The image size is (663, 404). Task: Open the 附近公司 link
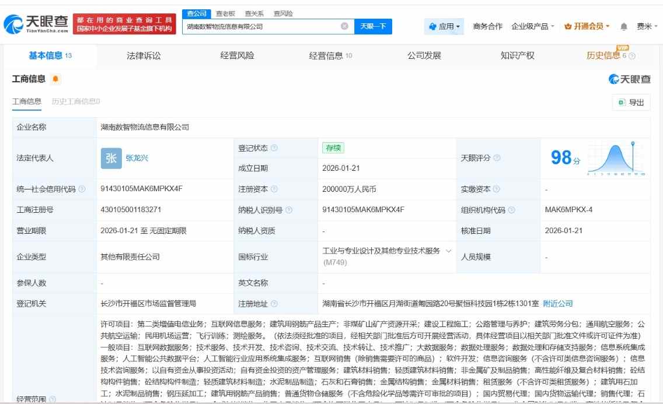tap(557, 303)
